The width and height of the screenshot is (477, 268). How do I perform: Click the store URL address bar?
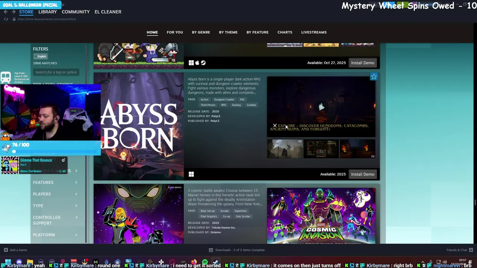coord(47,19)
